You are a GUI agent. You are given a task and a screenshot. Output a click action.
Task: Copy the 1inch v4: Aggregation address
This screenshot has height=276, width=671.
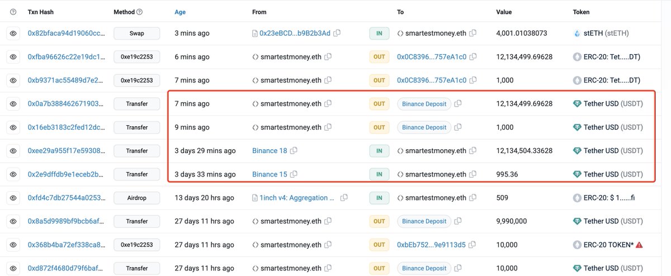[344, 198]
